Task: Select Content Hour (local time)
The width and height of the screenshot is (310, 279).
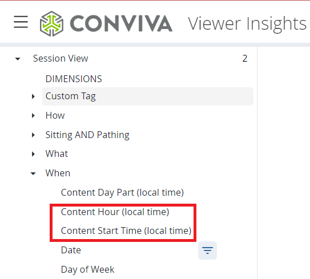Action: coord(115,212)
